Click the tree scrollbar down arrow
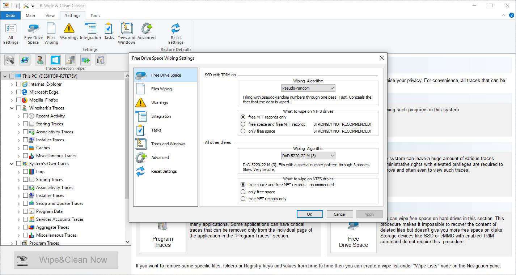This screenshot has height=275, width=516. tap(127, 242)
